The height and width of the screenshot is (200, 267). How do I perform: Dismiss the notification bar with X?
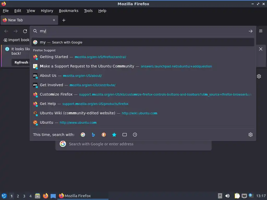point(260,49)
